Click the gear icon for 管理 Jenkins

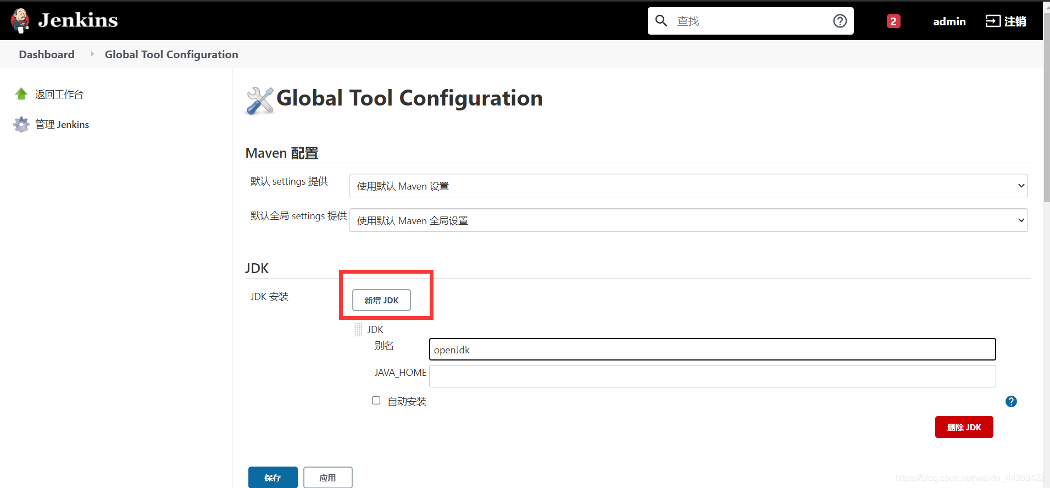pos(21,124)
